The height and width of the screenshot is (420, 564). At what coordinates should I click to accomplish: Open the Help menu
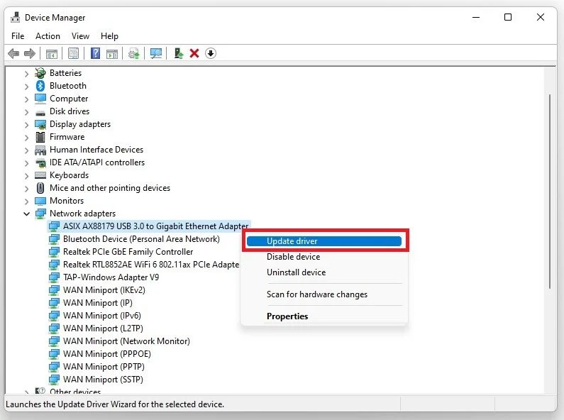pyautogui.click(x=109, y=36)
